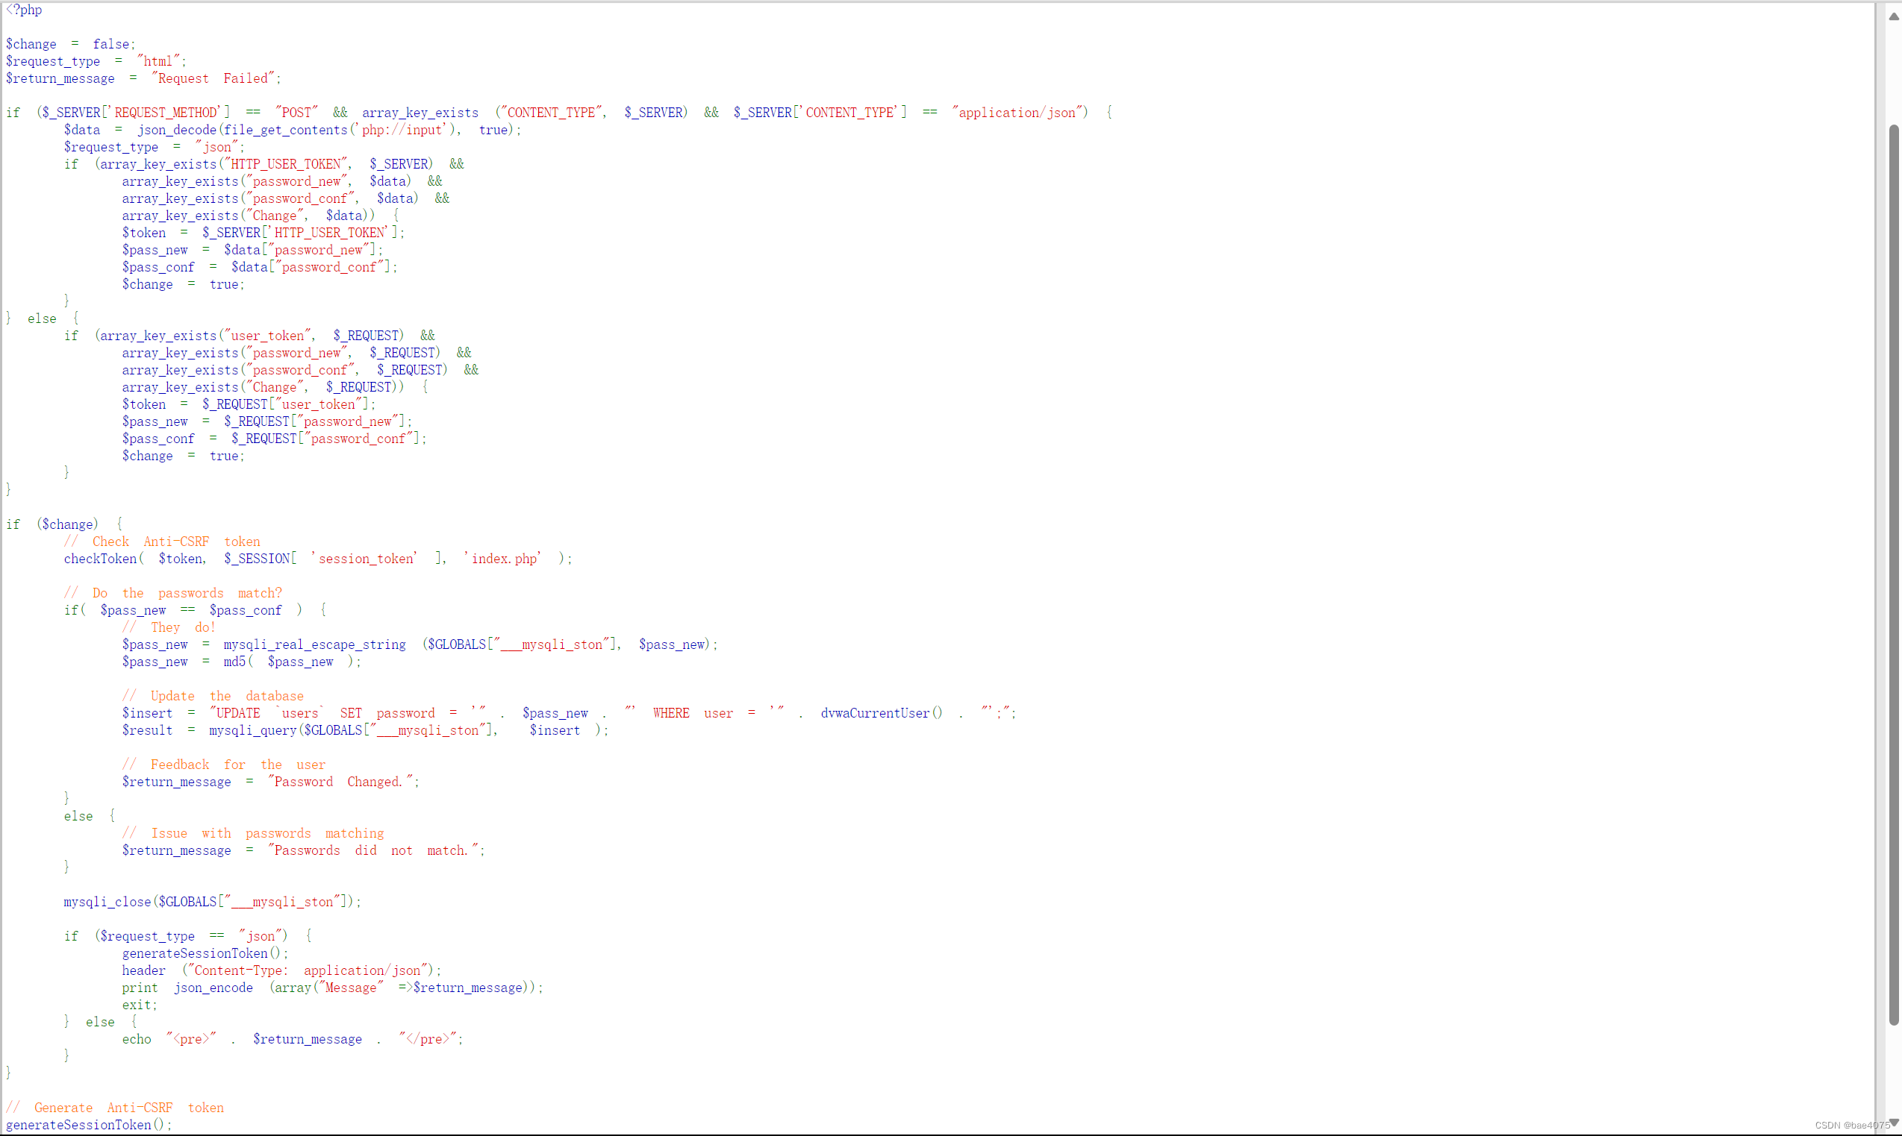Click the "application/json" string in the if condition

coord(1019,113)
